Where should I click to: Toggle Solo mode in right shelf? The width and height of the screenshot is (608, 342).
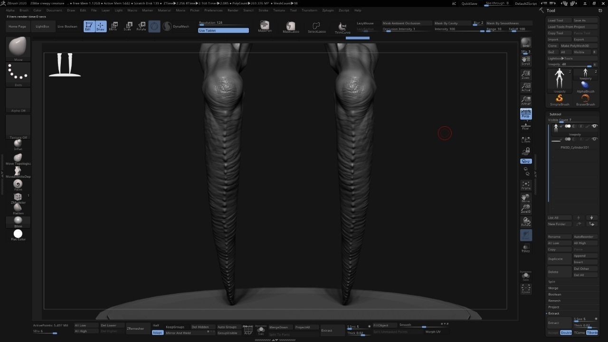(526, 276)
